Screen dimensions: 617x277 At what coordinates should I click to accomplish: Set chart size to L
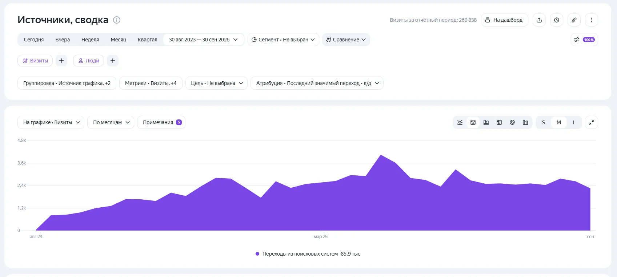tap(574, 122)
